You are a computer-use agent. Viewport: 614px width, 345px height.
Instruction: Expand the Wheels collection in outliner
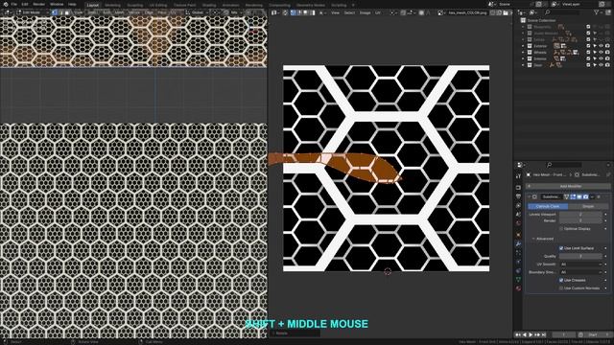point(523,52)
